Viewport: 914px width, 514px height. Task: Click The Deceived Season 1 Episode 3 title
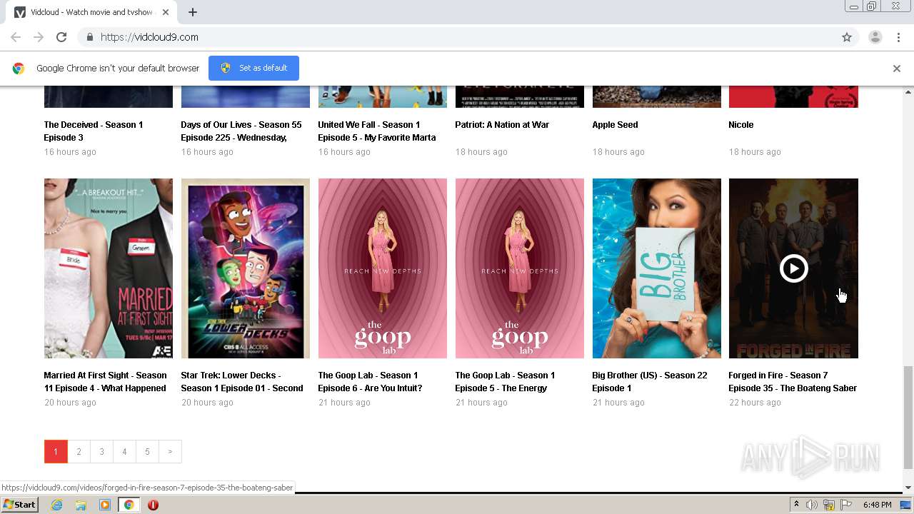coord(94,131)
